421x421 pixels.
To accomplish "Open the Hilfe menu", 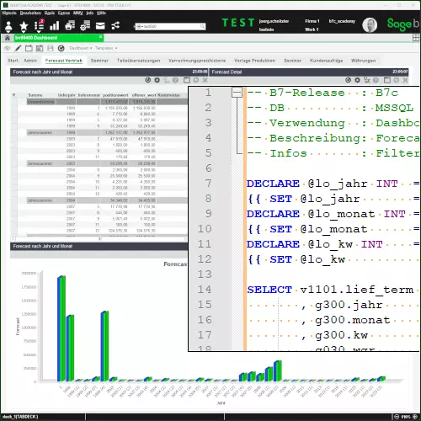I will pos(101,13).
